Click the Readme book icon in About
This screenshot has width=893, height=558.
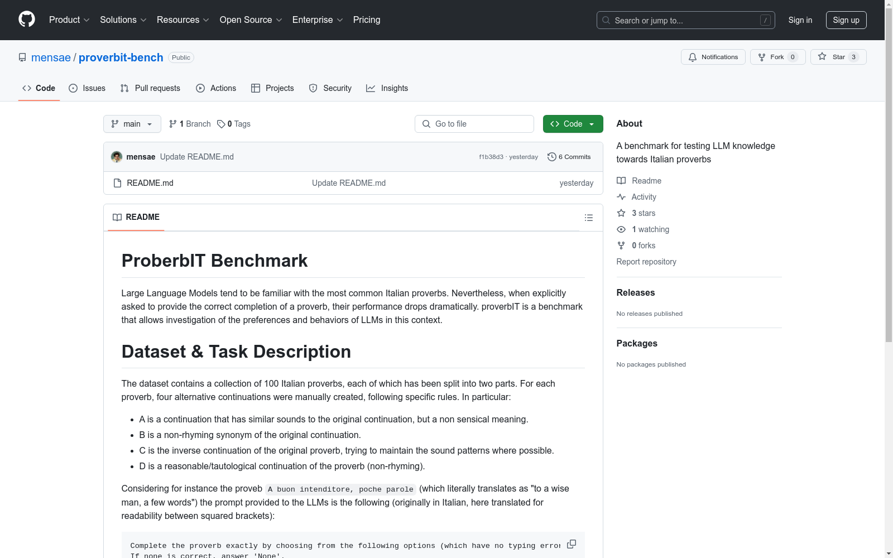click(621, 181)
